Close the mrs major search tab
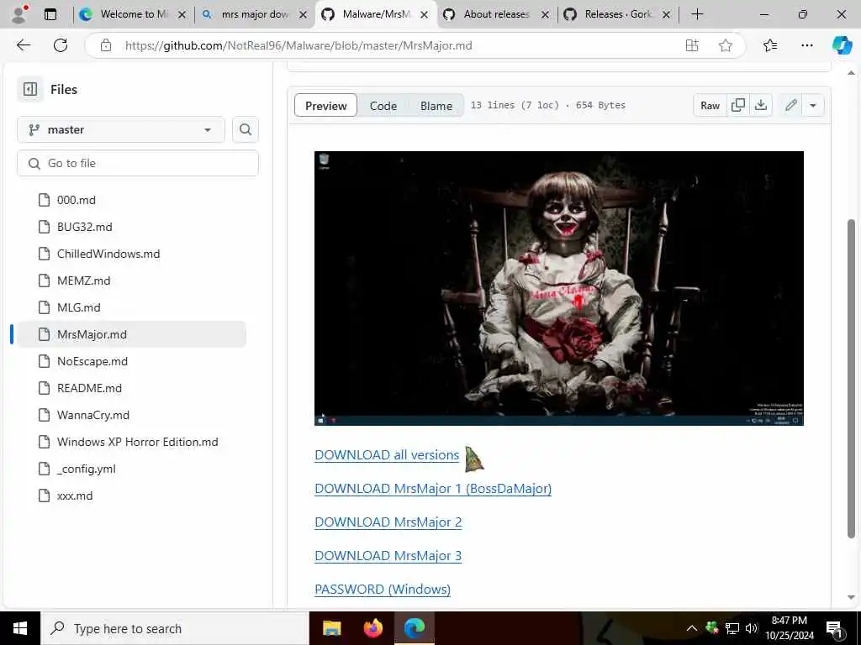This screenshot has height=645, width=861. click(303, 15)
